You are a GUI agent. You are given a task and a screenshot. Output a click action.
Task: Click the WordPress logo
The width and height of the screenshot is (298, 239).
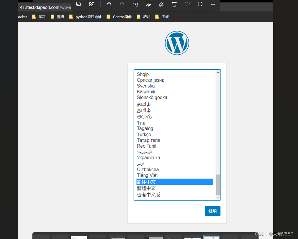click(177, 43)
